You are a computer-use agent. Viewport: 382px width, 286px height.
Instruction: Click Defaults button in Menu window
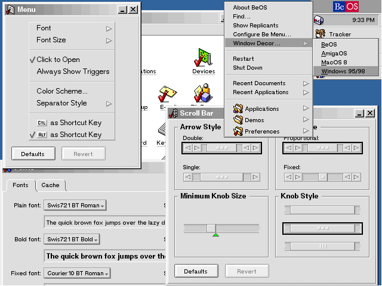point(33,154)
